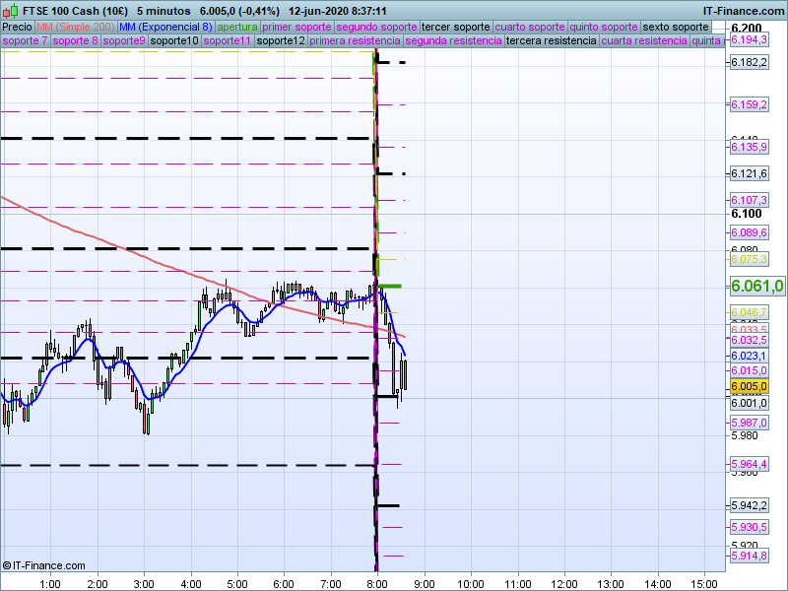Click the green apertura line marker at 8:00

[390, 286]
